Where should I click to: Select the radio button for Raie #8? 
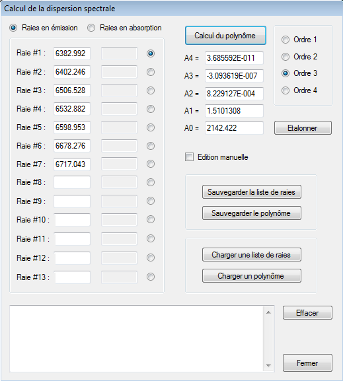point(151,182)
